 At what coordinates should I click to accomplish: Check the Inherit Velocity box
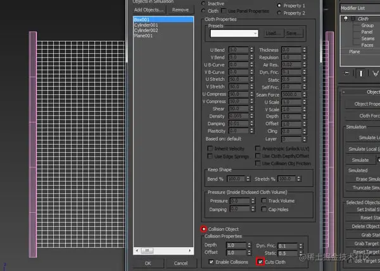pos(210,148)
